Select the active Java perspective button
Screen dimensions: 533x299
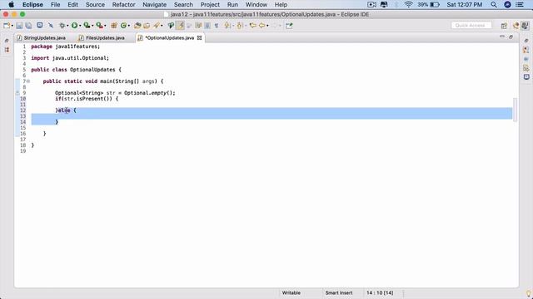[x=525, y=26]
